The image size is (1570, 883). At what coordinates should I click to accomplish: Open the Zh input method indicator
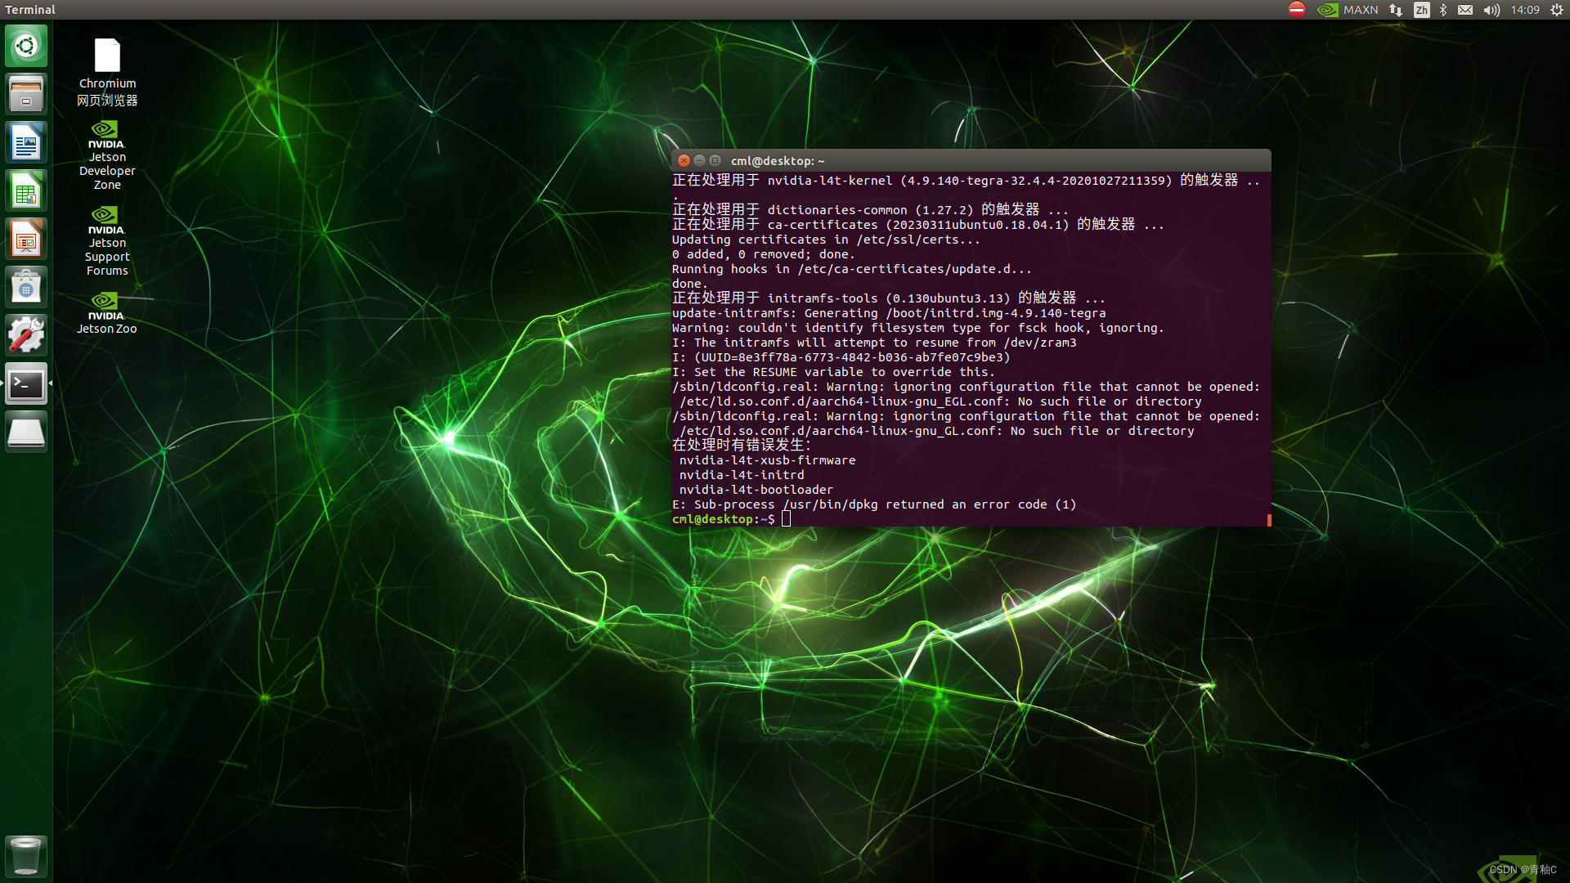tap(1422, 10)
